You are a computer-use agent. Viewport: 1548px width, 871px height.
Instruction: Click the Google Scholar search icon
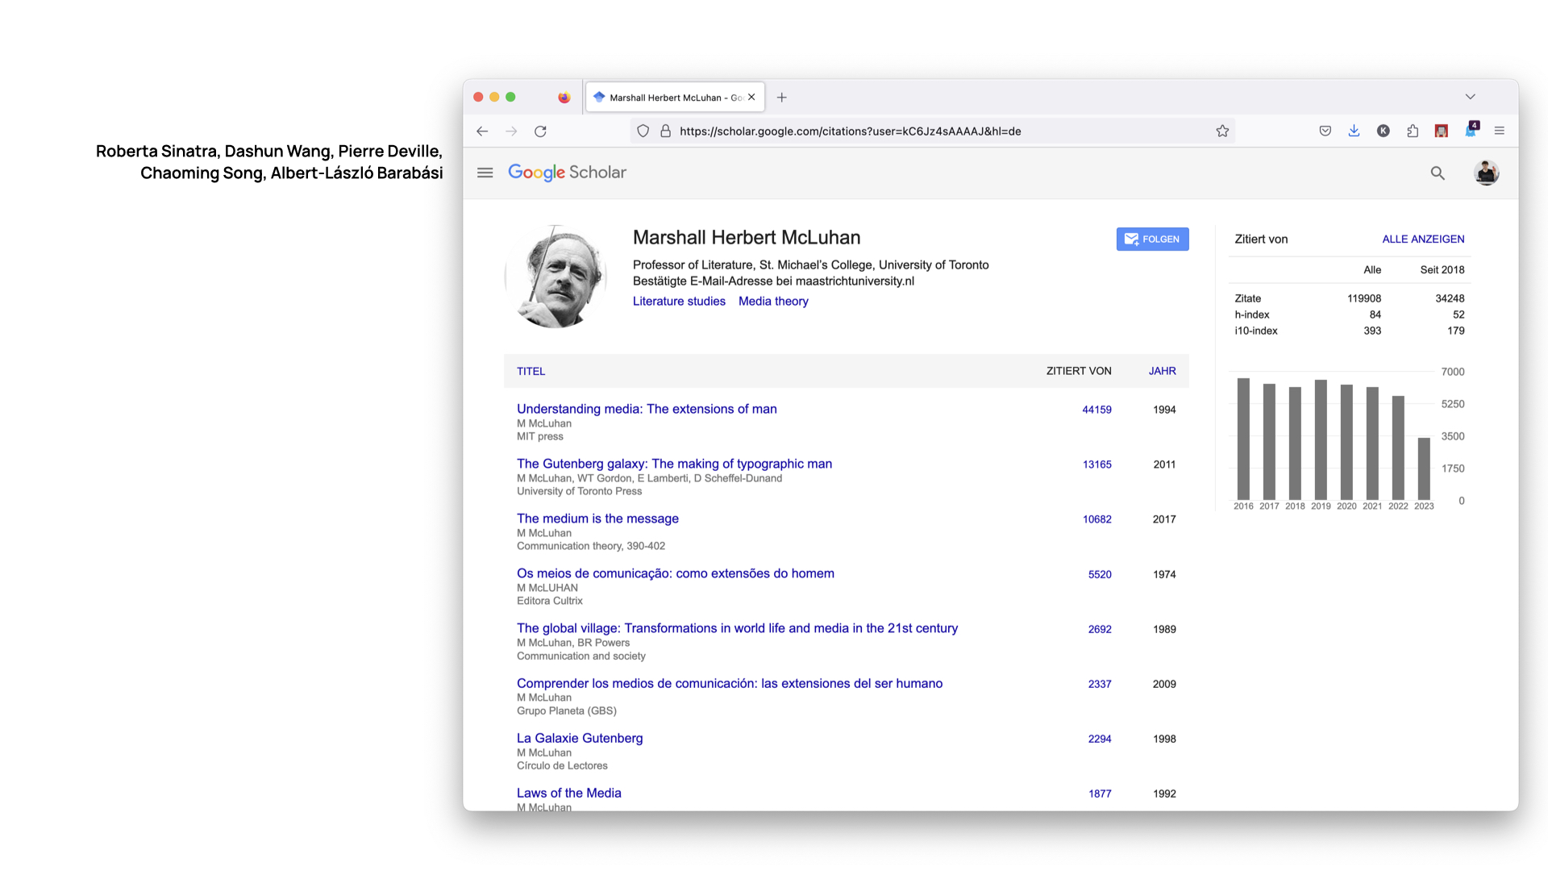[1438, 173]
